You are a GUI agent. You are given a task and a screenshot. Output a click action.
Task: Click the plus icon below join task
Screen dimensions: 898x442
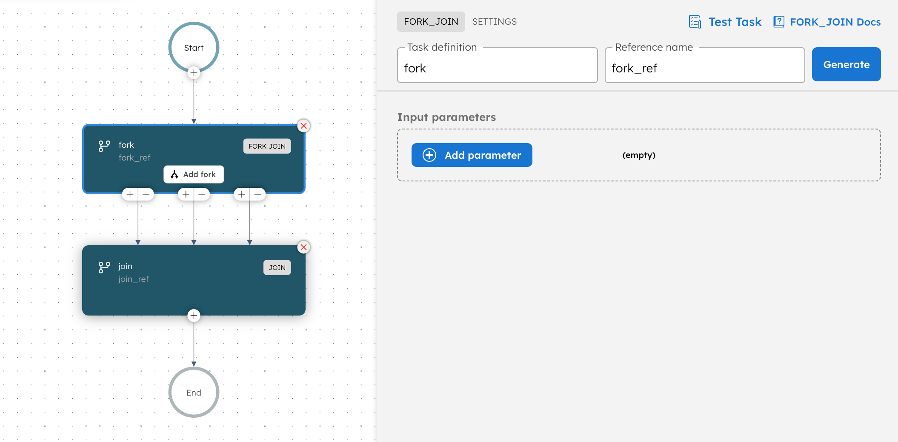tap(194, 316)
